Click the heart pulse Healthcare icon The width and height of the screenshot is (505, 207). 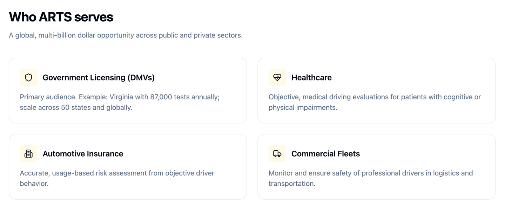[x=277, y=78]
